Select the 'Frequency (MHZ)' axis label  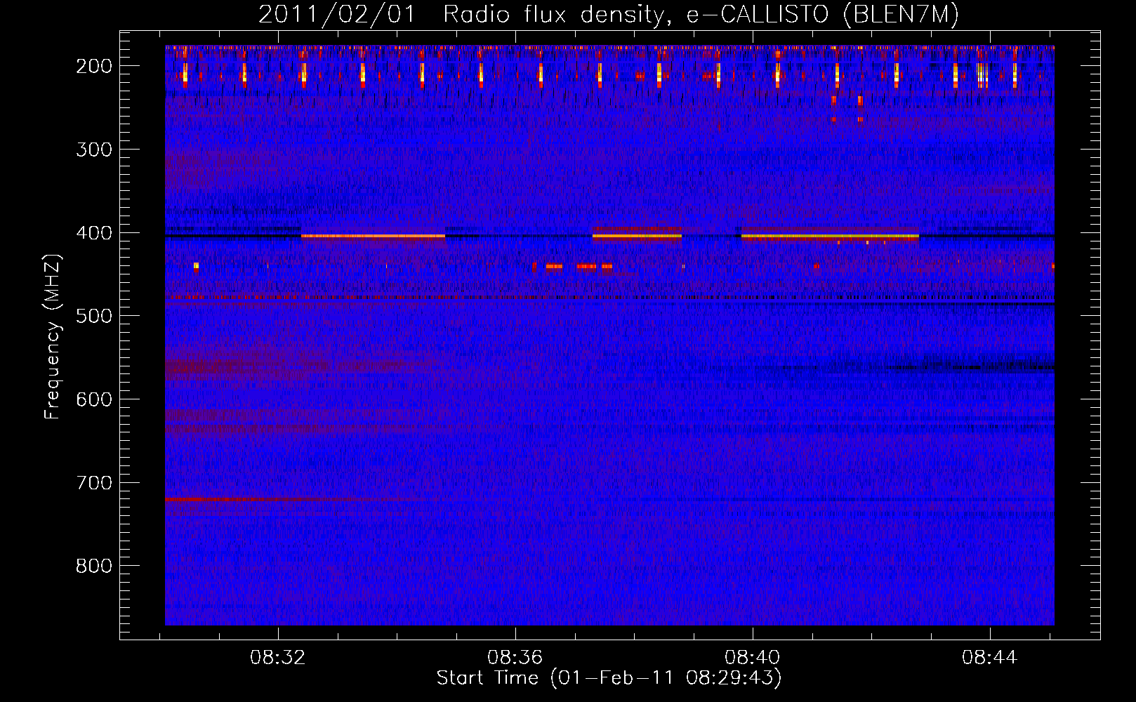point(53,336)
